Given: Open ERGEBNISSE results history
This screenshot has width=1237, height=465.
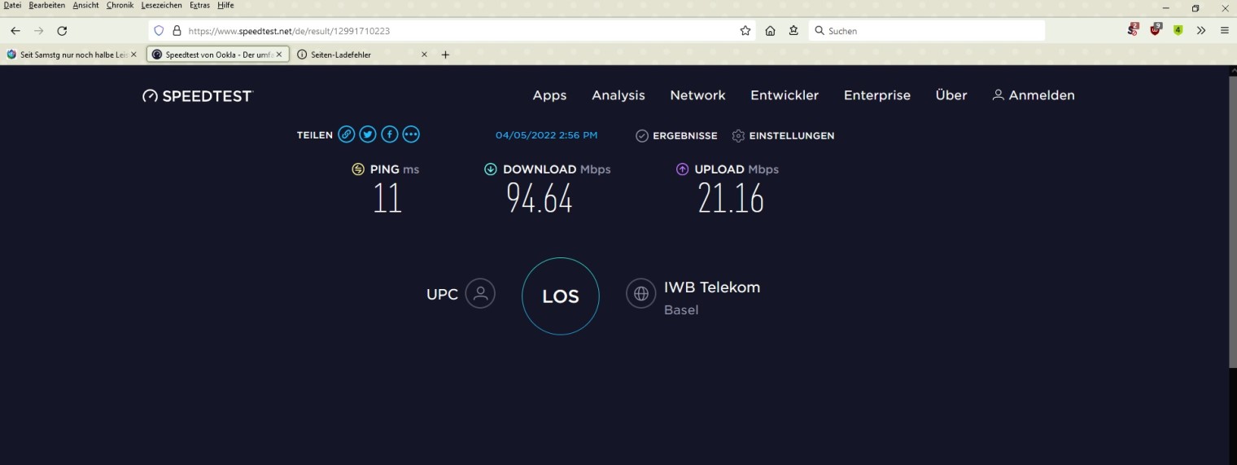Looking at the screenshot, I should [676, 136].
